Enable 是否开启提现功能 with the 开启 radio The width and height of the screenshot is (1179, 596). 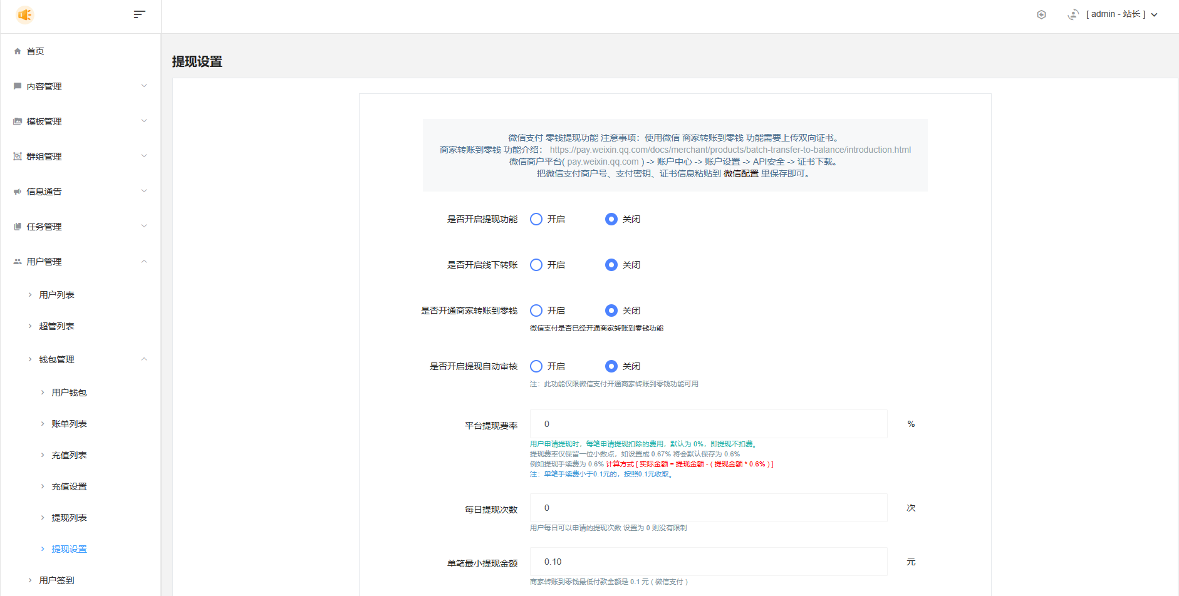pos(536,219)
